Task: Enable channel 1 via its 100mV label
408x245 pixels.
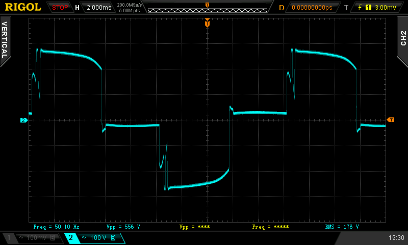Action: click(x=38, y=238)
